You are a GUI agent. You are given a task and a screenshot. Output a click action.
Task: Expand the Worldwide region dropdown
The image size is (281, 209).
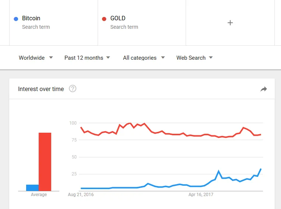coord(36,58)
